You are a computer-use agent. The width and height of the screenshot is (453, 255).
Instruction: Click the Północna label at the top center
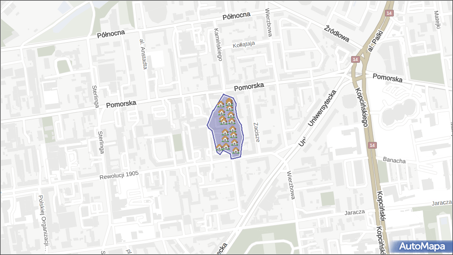click(x=237, y=16)
